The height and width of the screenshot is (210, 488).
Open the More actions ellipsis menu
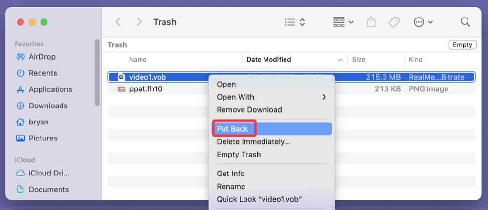click(423, 22)
